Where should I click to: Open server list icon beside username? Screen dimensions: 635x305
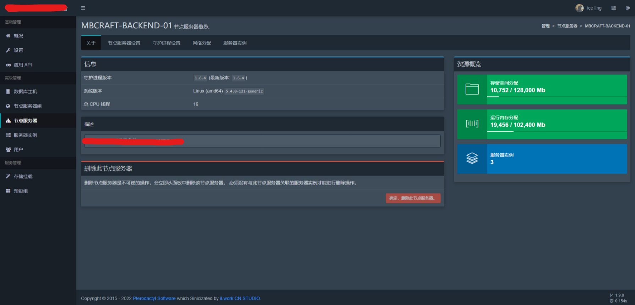[613, 8]
